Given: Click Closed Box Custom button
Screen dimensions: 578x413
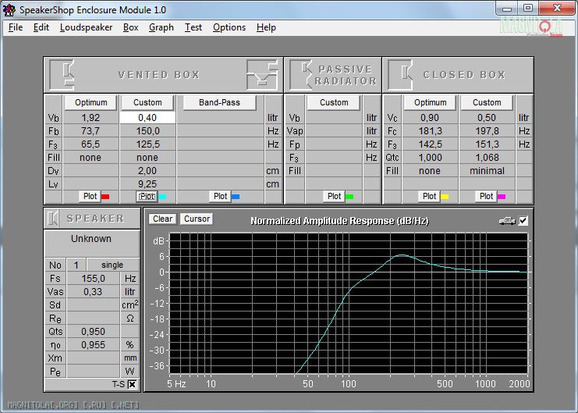Looking at the screenshot, I should click(x=487, y=102).
